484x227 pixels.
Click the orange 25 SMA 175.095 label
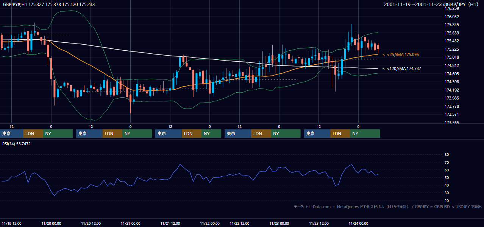click(x=401, y=55)
